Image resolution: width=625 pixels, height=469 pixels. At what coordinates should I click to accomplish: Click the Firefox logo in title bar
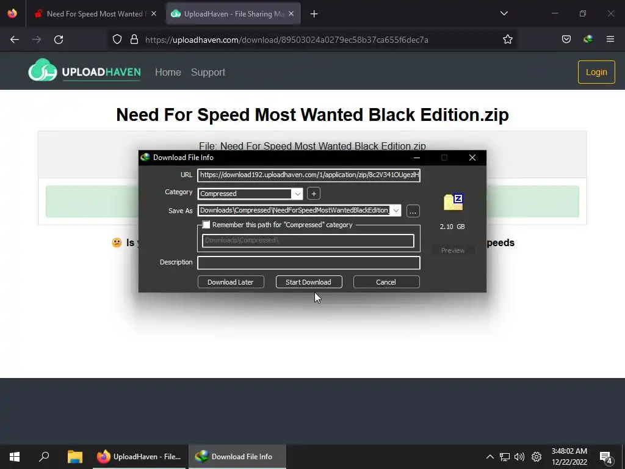click(x=12, y=13)
